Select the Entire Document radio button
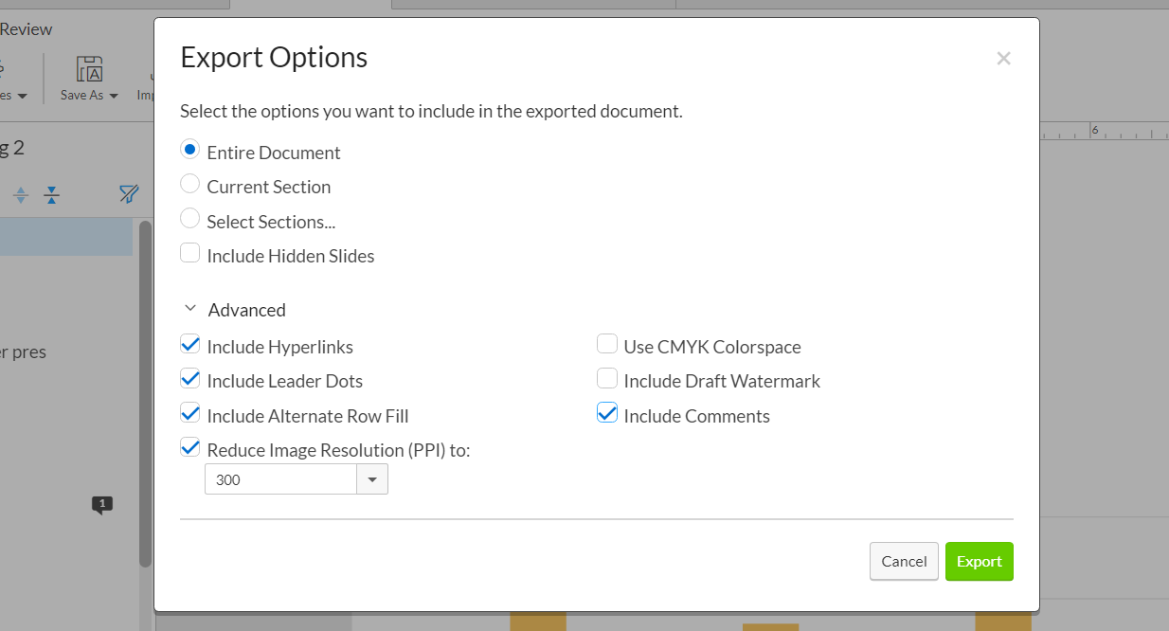This screenshot has height=631, width=1169. (x=190, y=150)
